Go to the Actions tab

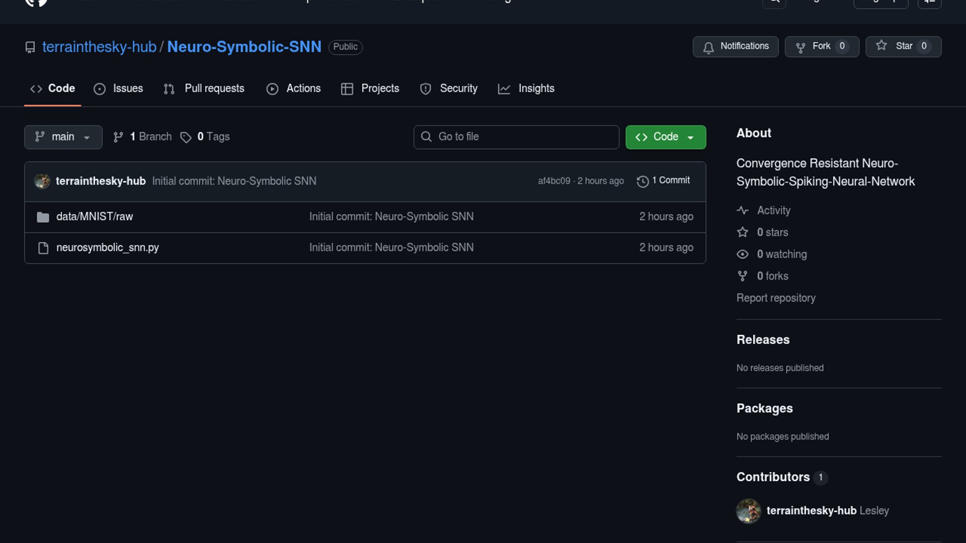pyautogui.click(x=294, y=88)
